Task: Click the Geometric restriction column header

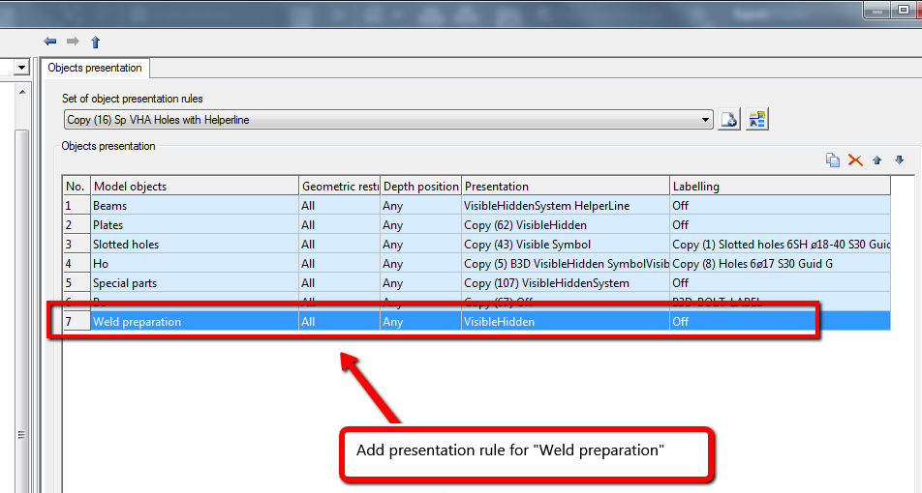Action: point(339,186)
